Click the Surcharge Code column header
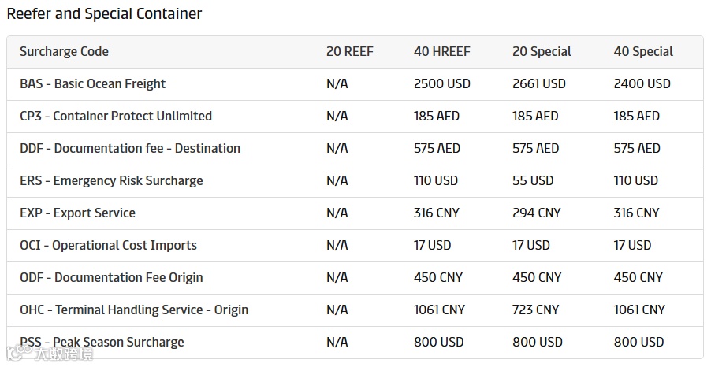 click(64, 52)
